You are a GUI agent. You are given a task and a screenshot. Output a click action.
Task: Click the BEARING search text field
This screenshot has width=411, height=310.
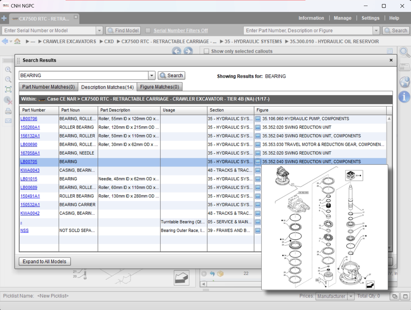coord(84,75)
